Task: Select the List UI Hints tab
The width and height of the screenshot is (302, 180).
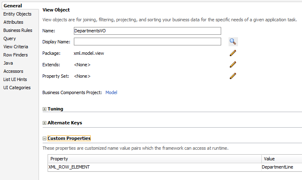Action: pos(15,79)
